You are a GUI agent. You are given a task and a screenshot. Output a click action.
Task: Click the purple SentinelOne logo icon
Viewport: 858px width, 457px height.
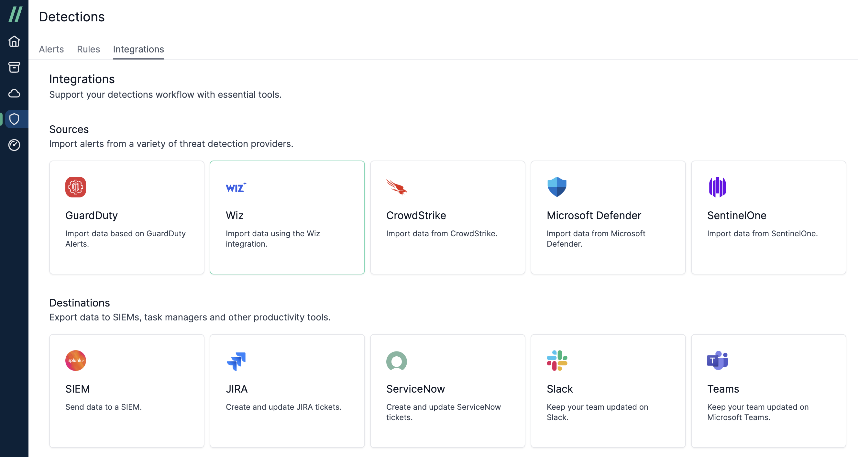click(718, 187)
